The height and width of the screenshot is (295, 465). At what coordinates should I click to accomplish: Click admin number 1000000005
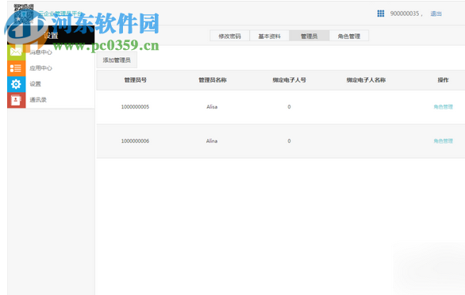tap(135, 107)
